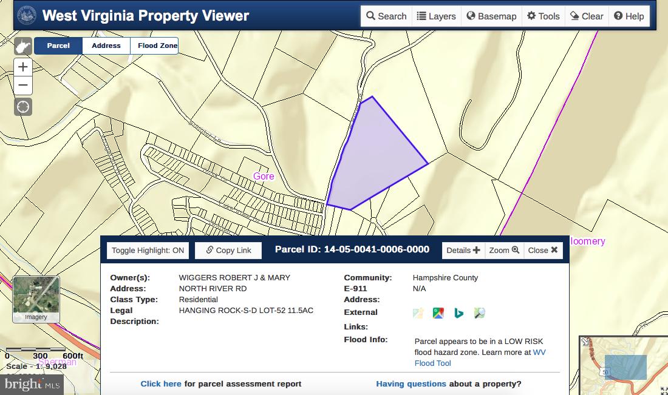Collapse overview map with arrow icon

point(585,342)
